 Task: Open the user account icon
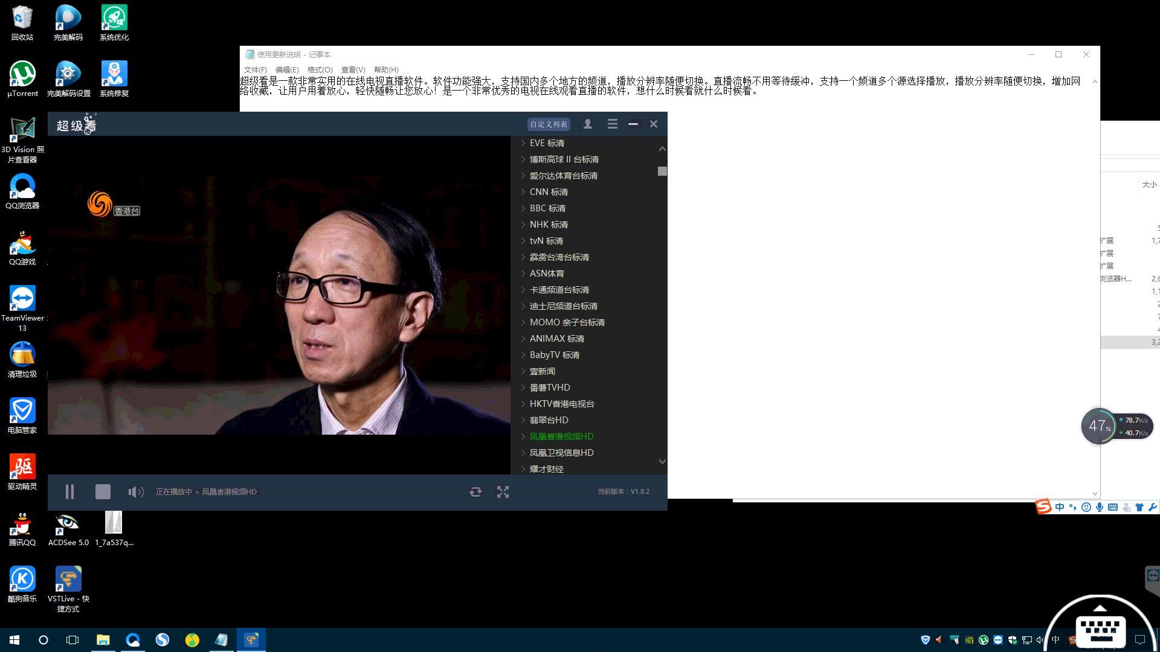(587, 124)
